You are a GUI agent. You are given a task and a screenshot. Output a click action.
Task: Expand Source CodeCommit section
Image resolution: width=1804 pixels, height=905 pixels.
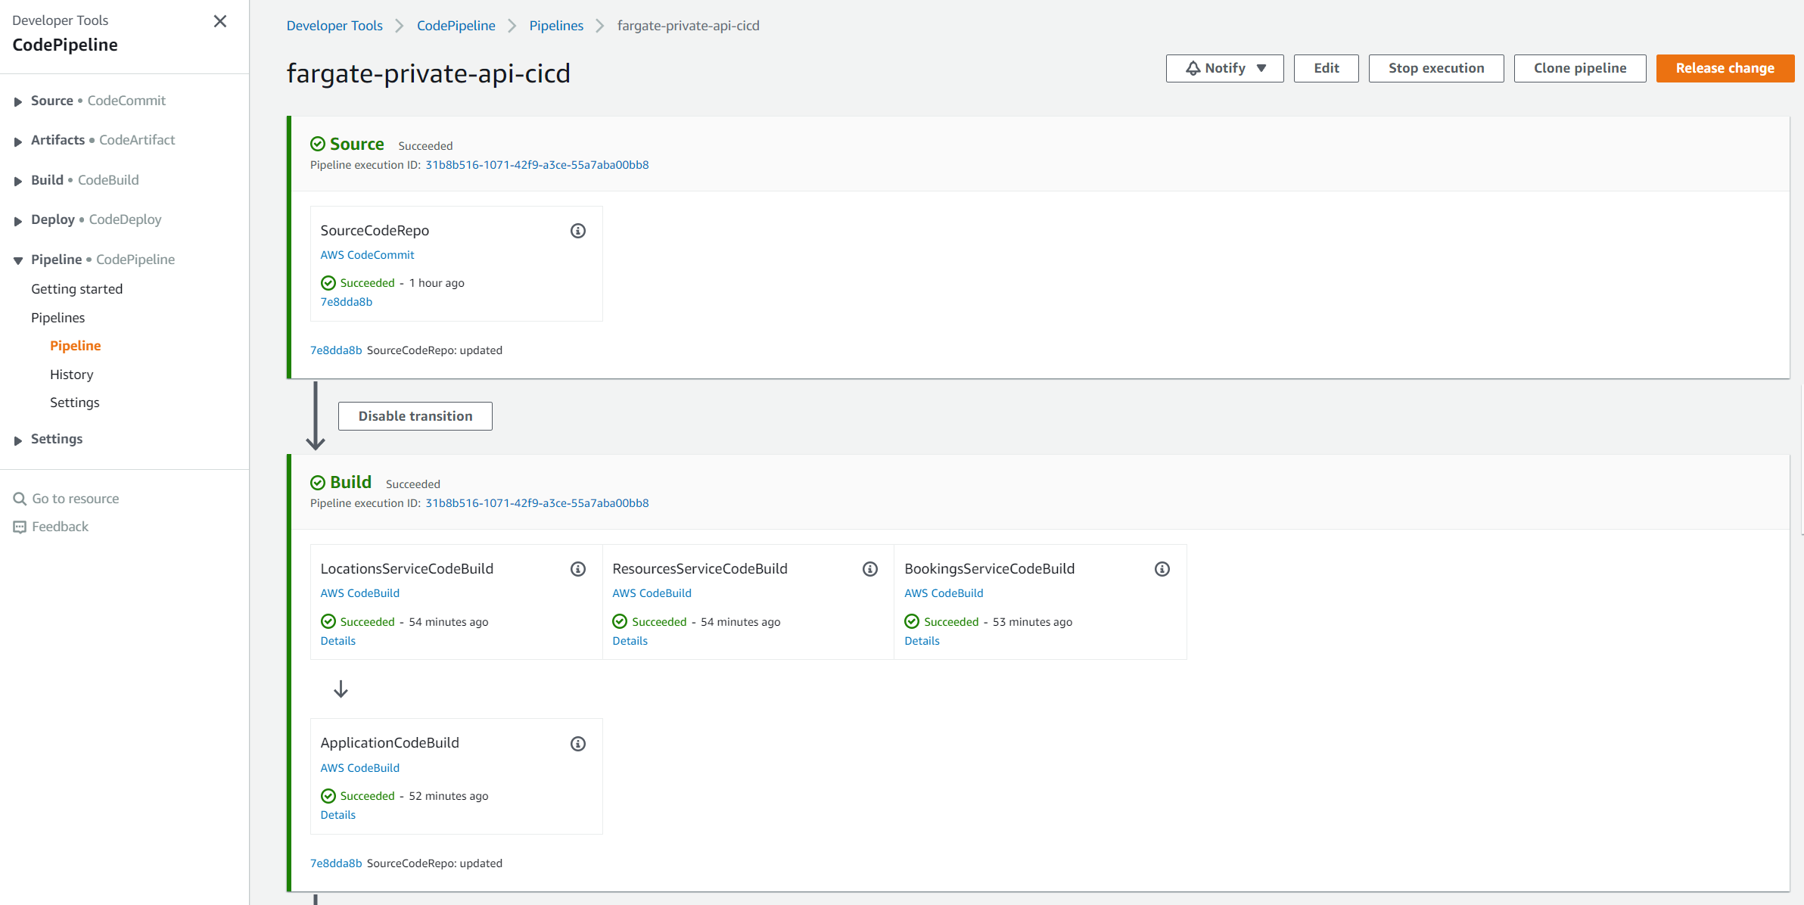[x=17, y=101]
